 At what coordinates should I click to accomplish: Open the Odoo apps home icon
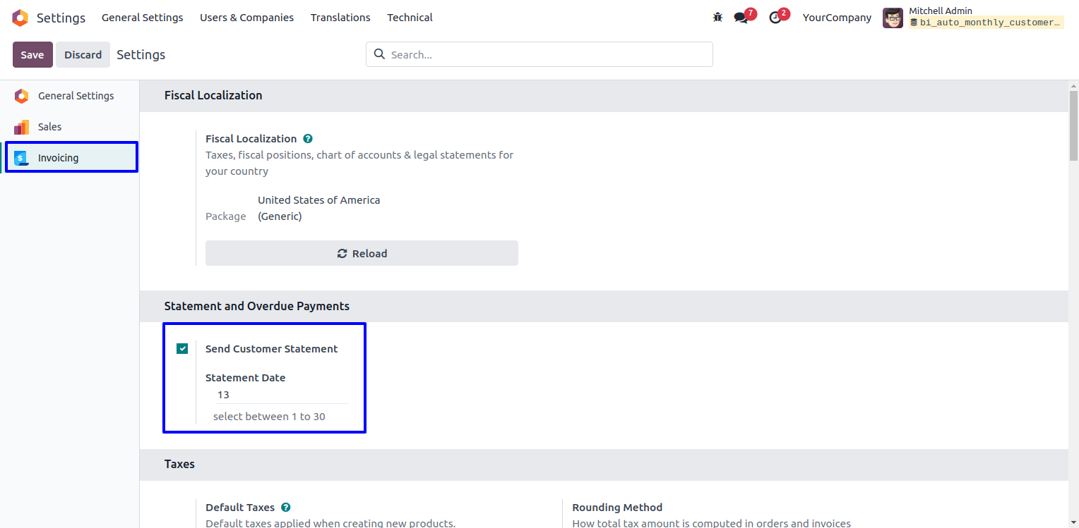20,18
